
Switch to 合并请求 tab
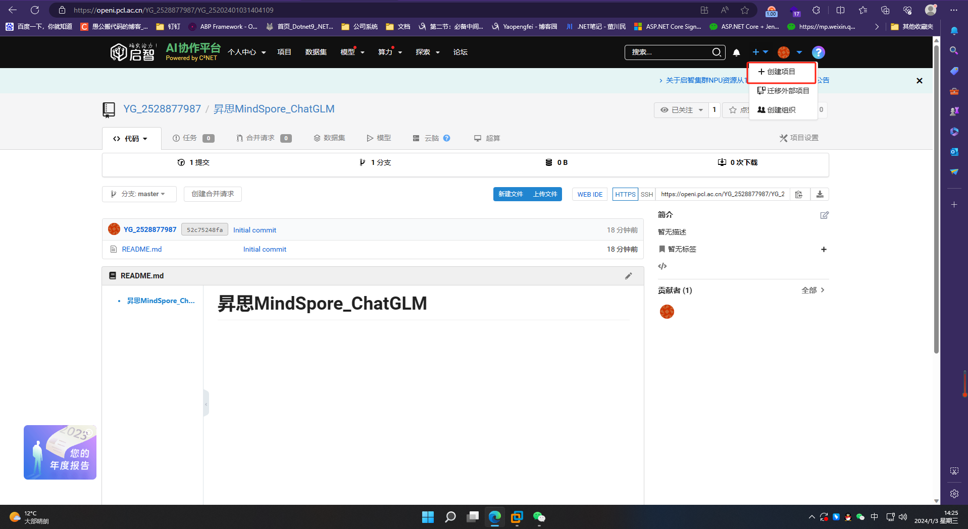264,138
